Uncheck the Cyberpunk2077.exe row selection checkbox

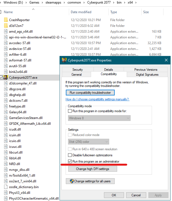[x=1, y=77]
